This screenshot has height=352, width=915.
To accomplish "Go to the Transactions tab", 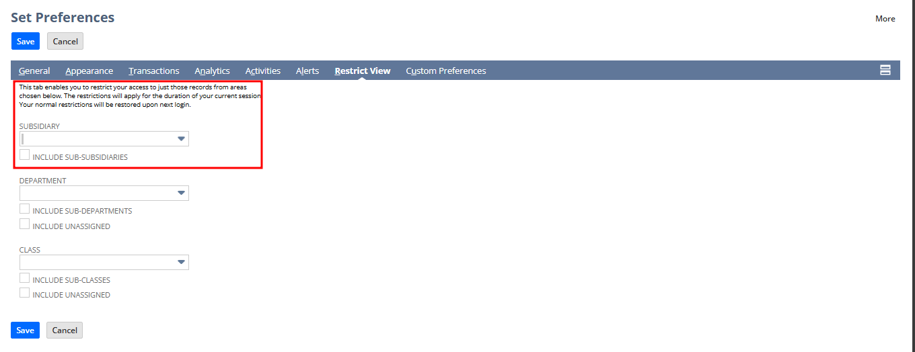I will 154,71.
